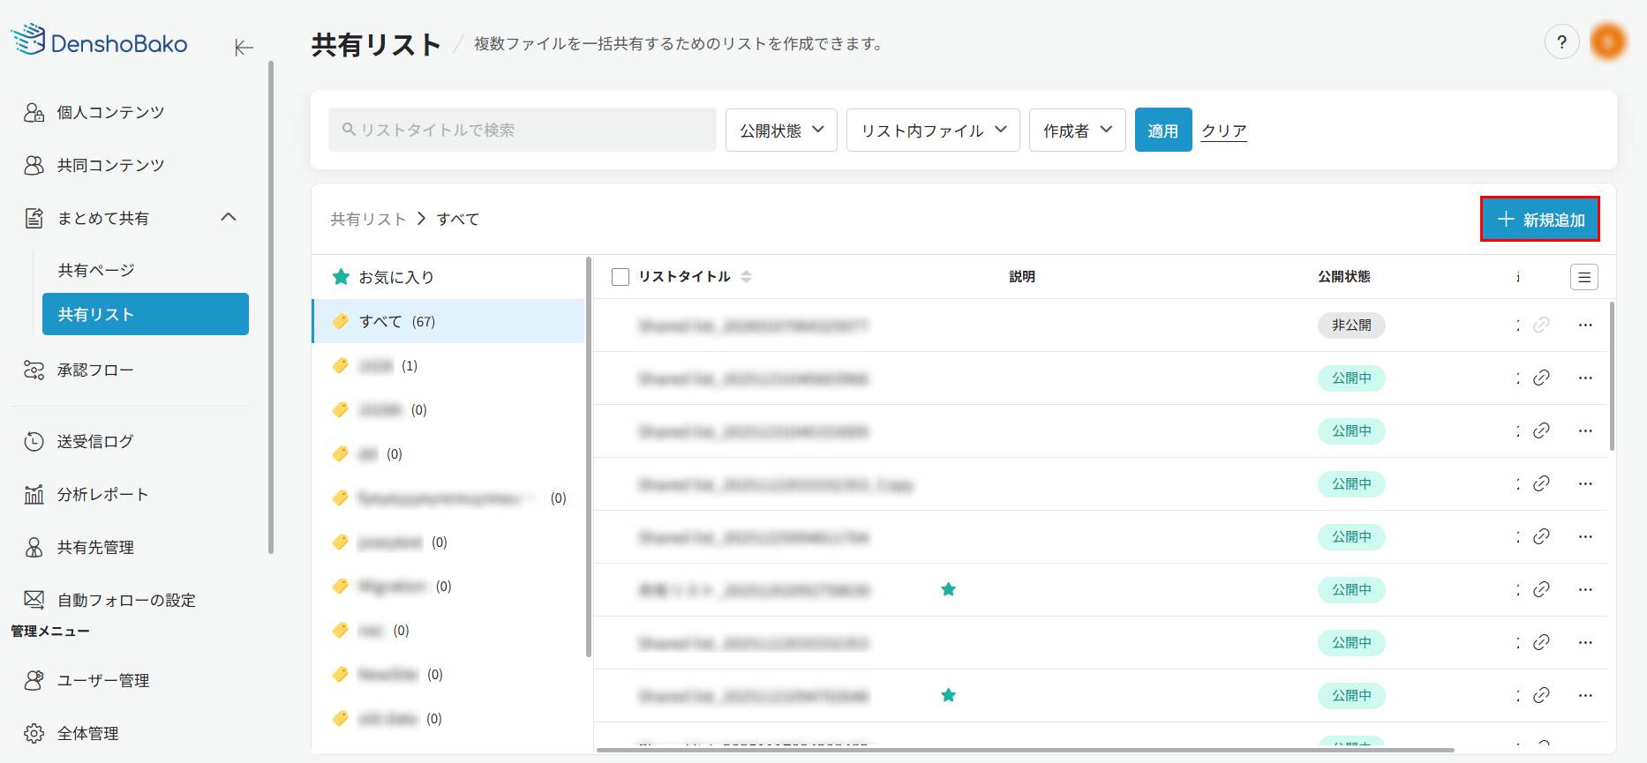Click the 非公開 status badge
The width and height of the screenshot is (1647, 763).
click(x=1351, y=325)
